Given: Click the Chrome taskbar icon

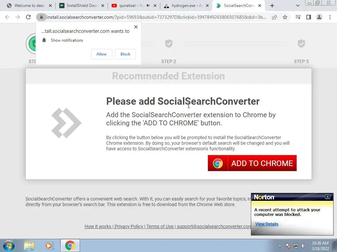Looking at the screenshot, I should pyautogui.click(x=70, y=245).
